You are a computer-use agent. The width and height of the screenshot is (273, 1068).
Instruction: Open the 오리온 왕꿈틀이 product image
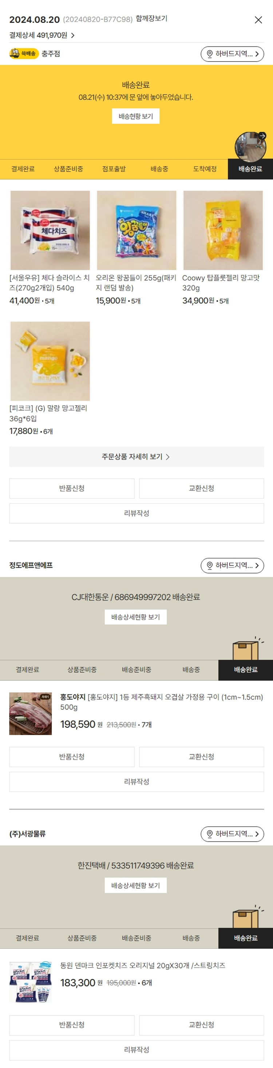coord(136,230)
